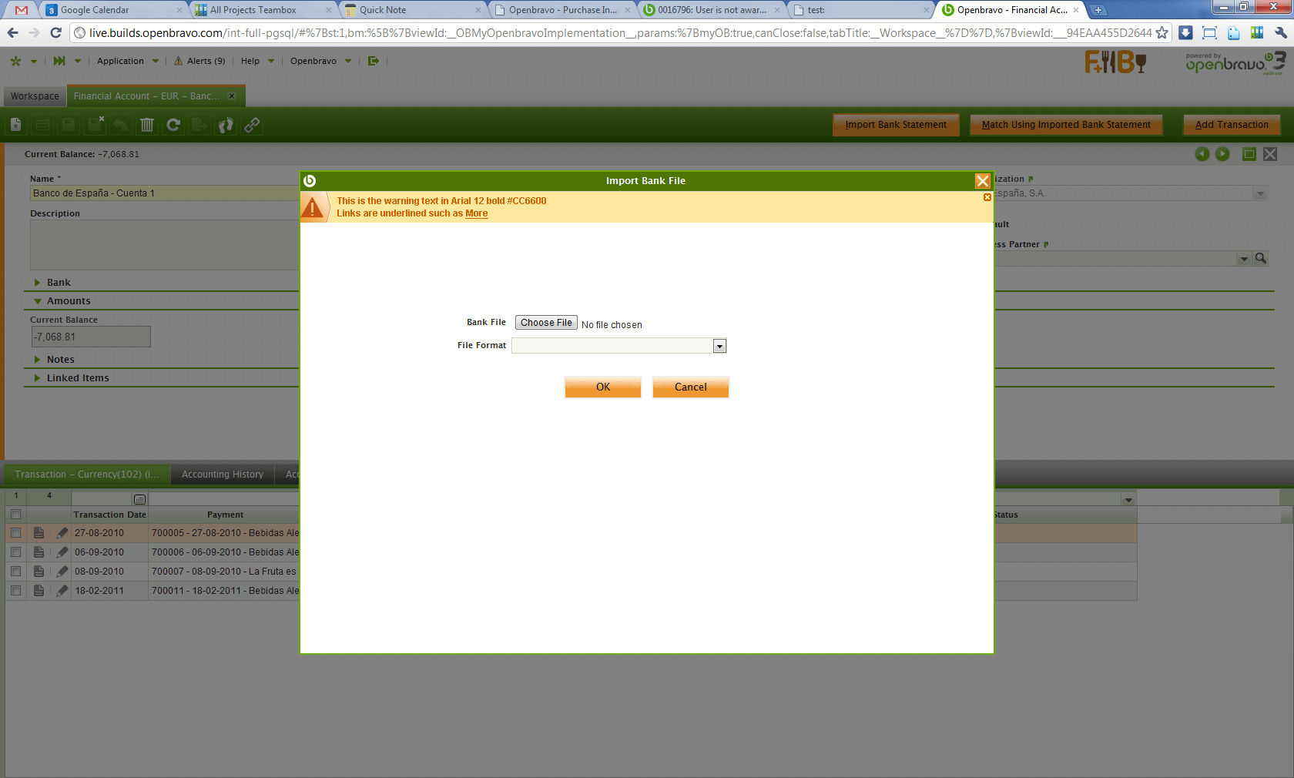Viewport: 1294px width, 778px height.
Task: Click the Choose File button
Action: click(x=546, y=323)
